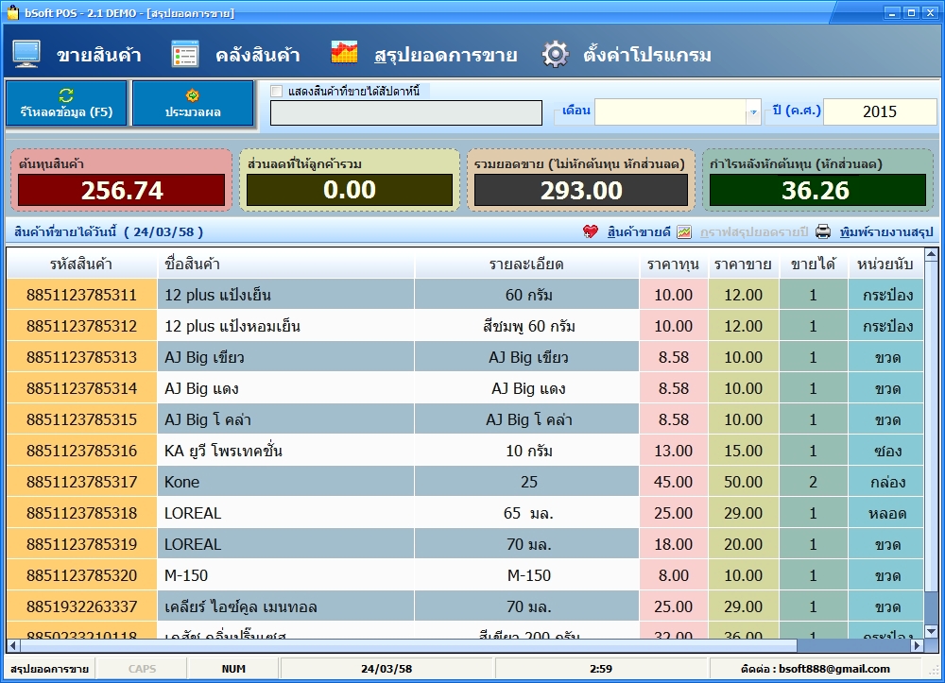This screenshot has height=683, width=945.
Task: Click the bSoft POS title bar icon
Action: (12, 12)
